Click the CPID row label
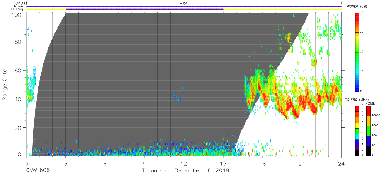The image size is (384, 177). point(19,3)
